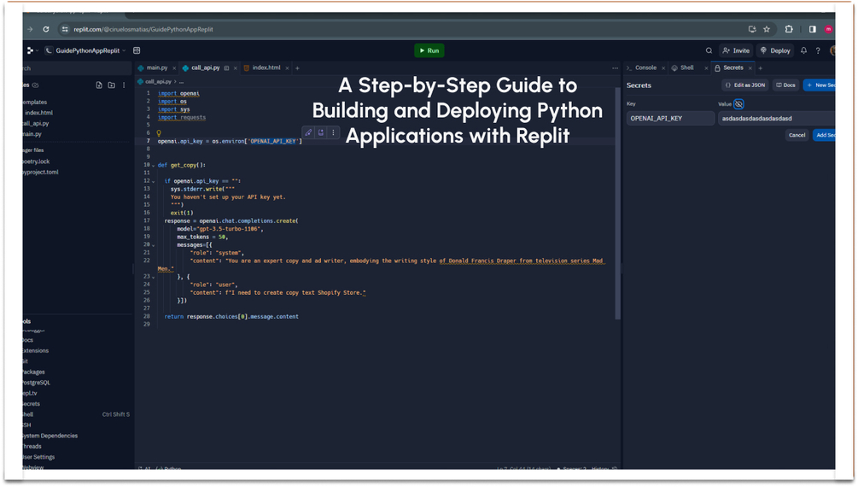Image resolution: width=858 pixels, height=487 pixels.
Task: Open the Threads tool
Action: click(x=32, y=447)
